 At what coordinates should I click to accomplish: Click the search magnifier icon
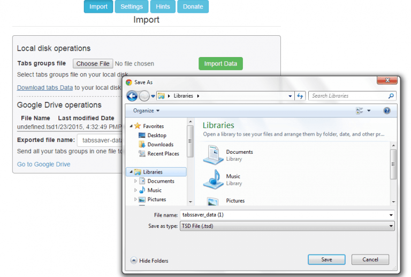click(391, 96)
